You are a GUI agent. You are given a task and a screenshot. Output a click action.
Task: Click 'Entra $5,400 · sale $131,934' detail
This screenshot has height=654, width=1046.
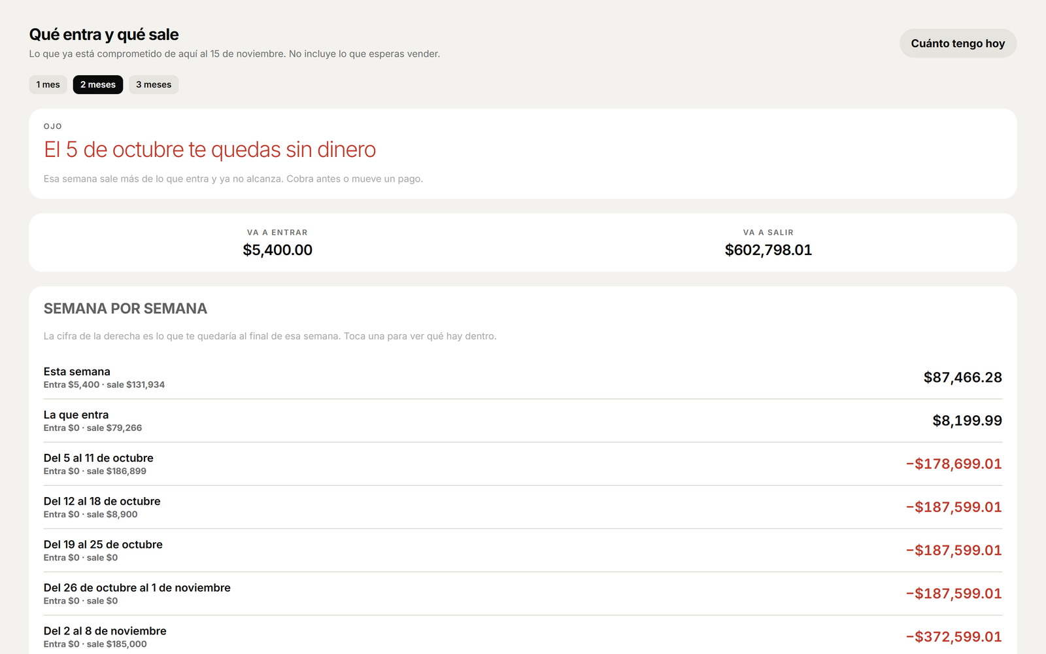[104, 385]
